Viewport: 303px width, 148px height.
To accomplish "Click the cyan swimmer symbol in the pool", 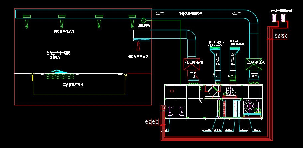I will coord(59,72).
